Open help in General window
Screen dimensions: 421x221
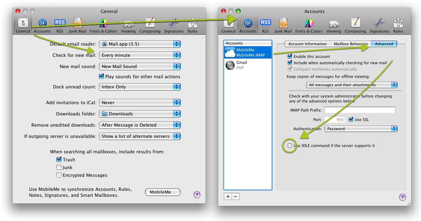tap(197, 194)
